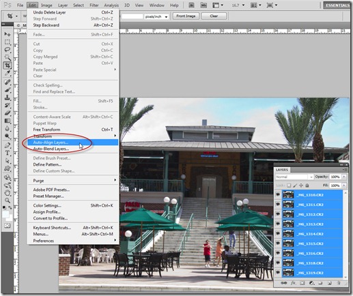Viewport: 353px width, 296px height.
Task: Hide layer _MG_1311.CR2
Action: (x=278, y=205)
